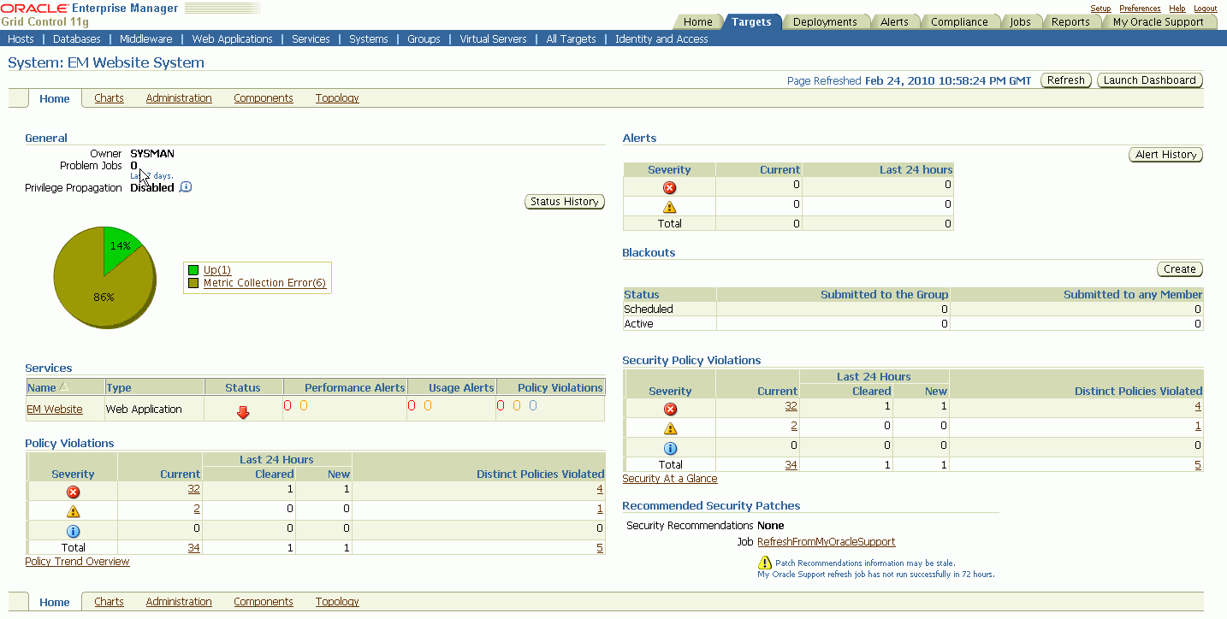Screen dimensions: 1227x619
Task: Click the Security Recommendations None value
Action: coord(771,526)
